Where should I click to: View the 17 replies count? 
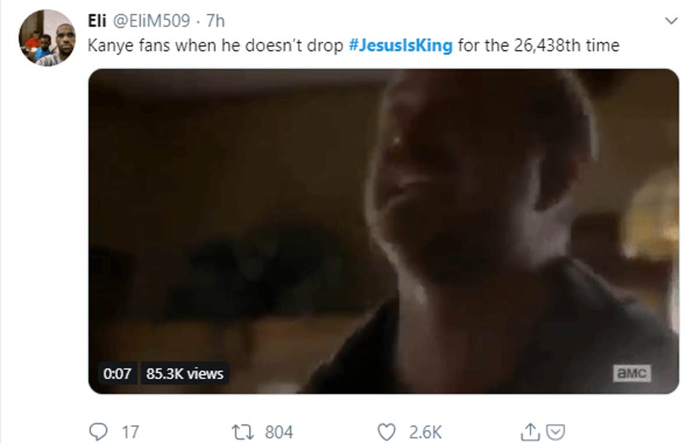(x=130, y=432)
